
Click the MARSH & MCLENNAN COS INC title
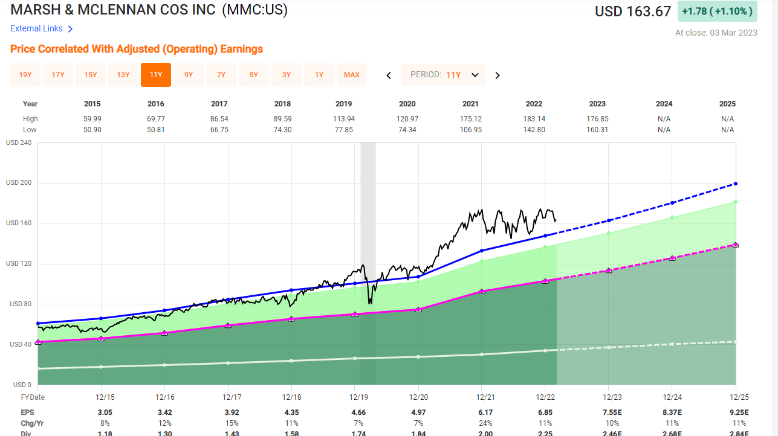[113, 10]
